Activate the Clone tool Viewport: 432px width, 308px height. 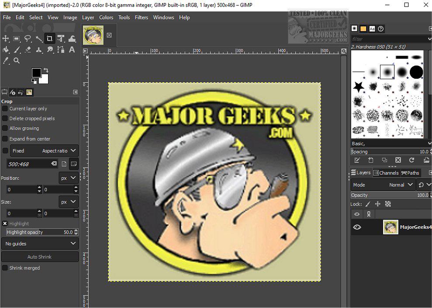pyautogui.click(x=39, y=49)
